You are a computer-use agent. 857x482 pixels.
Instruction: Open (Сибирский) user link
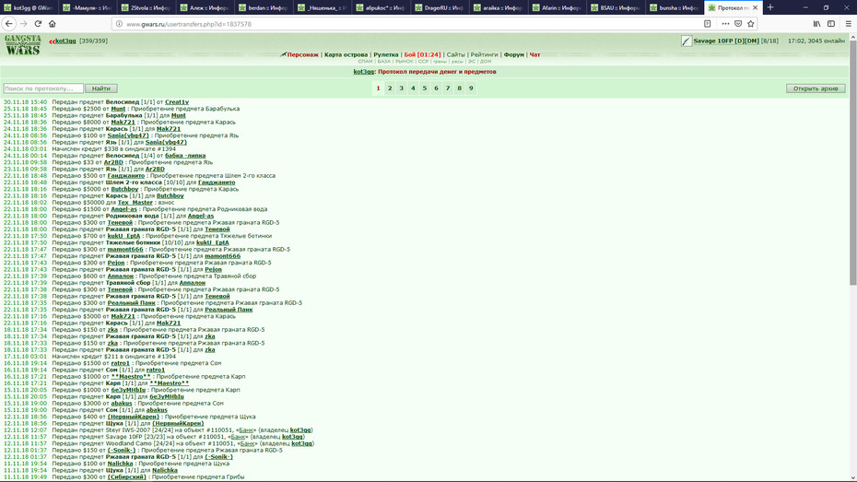(x=127, y=477)
